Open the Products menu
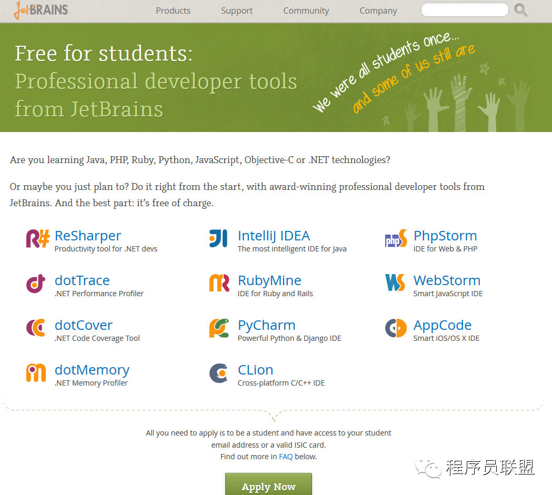Viewport: 552px width, 495px height. pyautogui.click(x=173, y=11)
